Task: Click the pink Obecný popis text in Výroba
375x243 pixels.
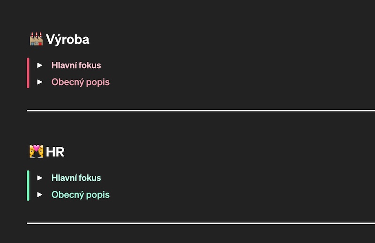Action: [80, 82]
